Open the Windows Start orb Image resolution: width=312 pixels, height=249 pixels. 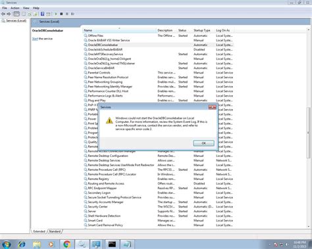tap(6, 244)
